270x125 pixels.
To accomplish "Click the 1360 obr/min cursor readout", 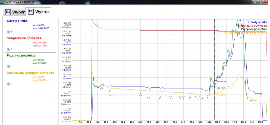I will tap(221, 81).
